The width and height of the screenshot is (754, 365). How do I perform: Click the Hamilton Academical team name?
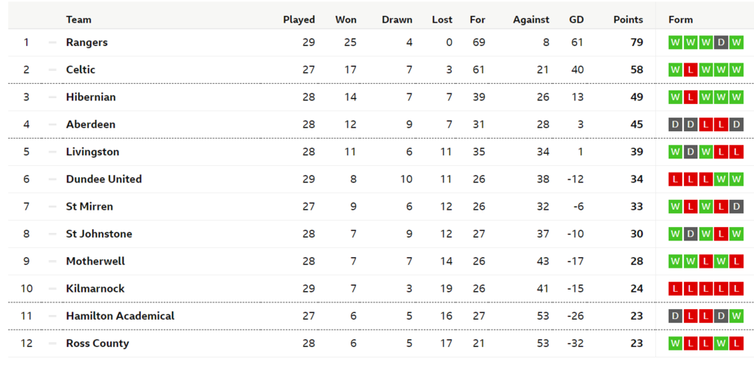pyautogui.click(x=120, y=316)
